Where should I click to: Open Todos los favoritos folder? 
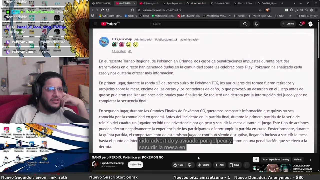(307, 16)
